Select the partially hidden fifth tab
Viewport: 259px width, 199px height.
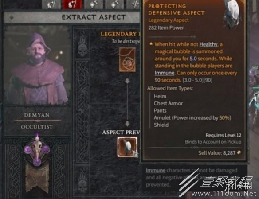[x=133, y=4]
